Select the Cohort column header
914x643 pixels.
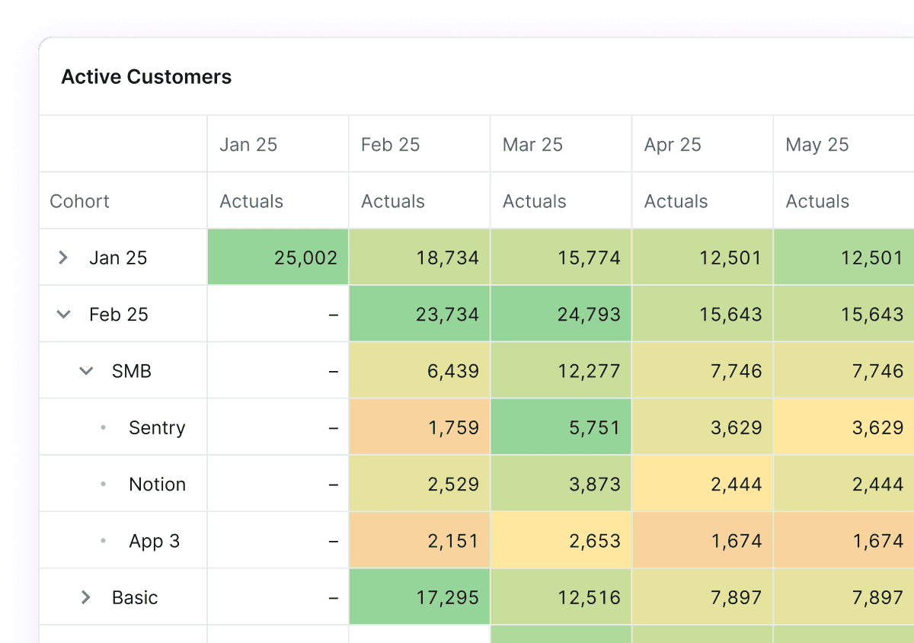[79, 200]
